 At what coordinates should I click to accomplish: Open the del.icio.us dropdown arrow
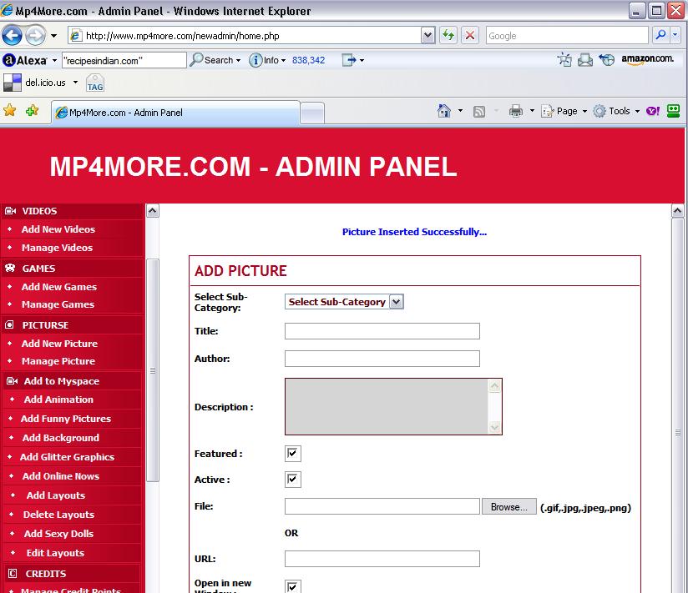pyautogui.click(x=75, y=82)
